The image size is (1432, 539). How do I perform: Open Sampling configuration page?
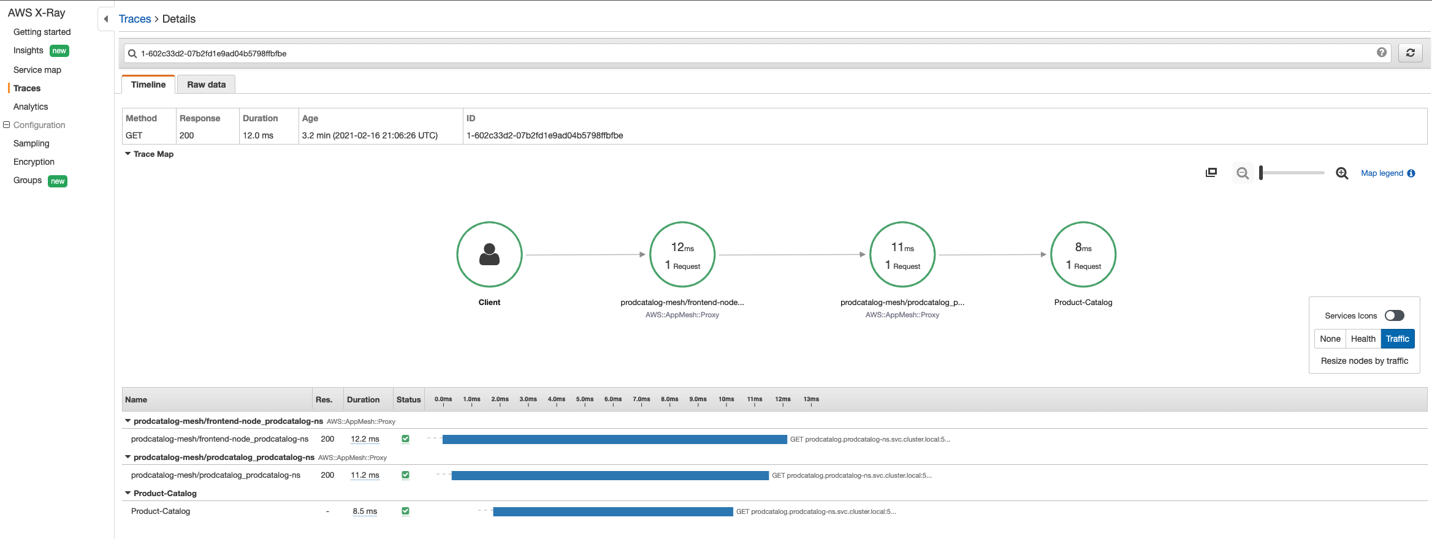[x=31, y=143]
